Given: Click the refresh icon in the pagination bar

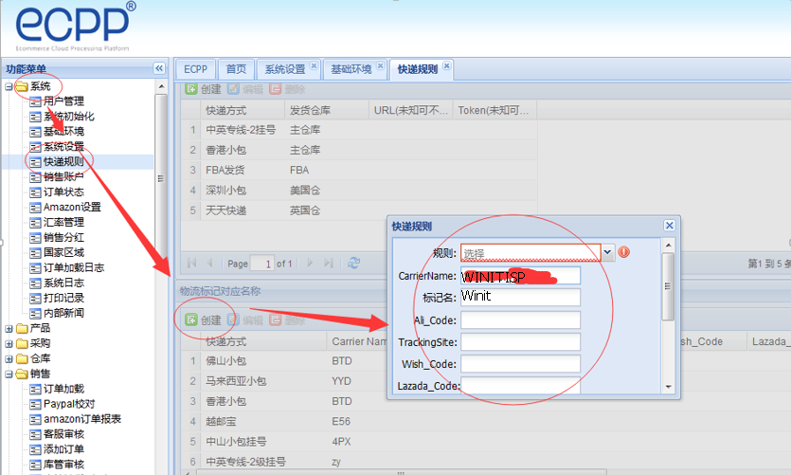Looking at the screenshot, I should click(x=354, y=263).
